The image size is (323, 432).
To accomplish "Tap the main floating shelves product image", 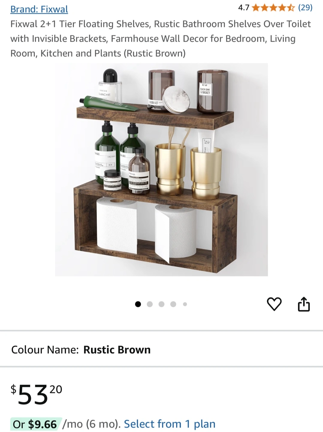I will [161, 169].
